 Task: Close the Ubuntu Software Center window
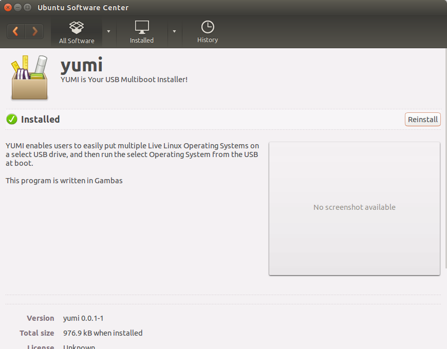[8, 7]
